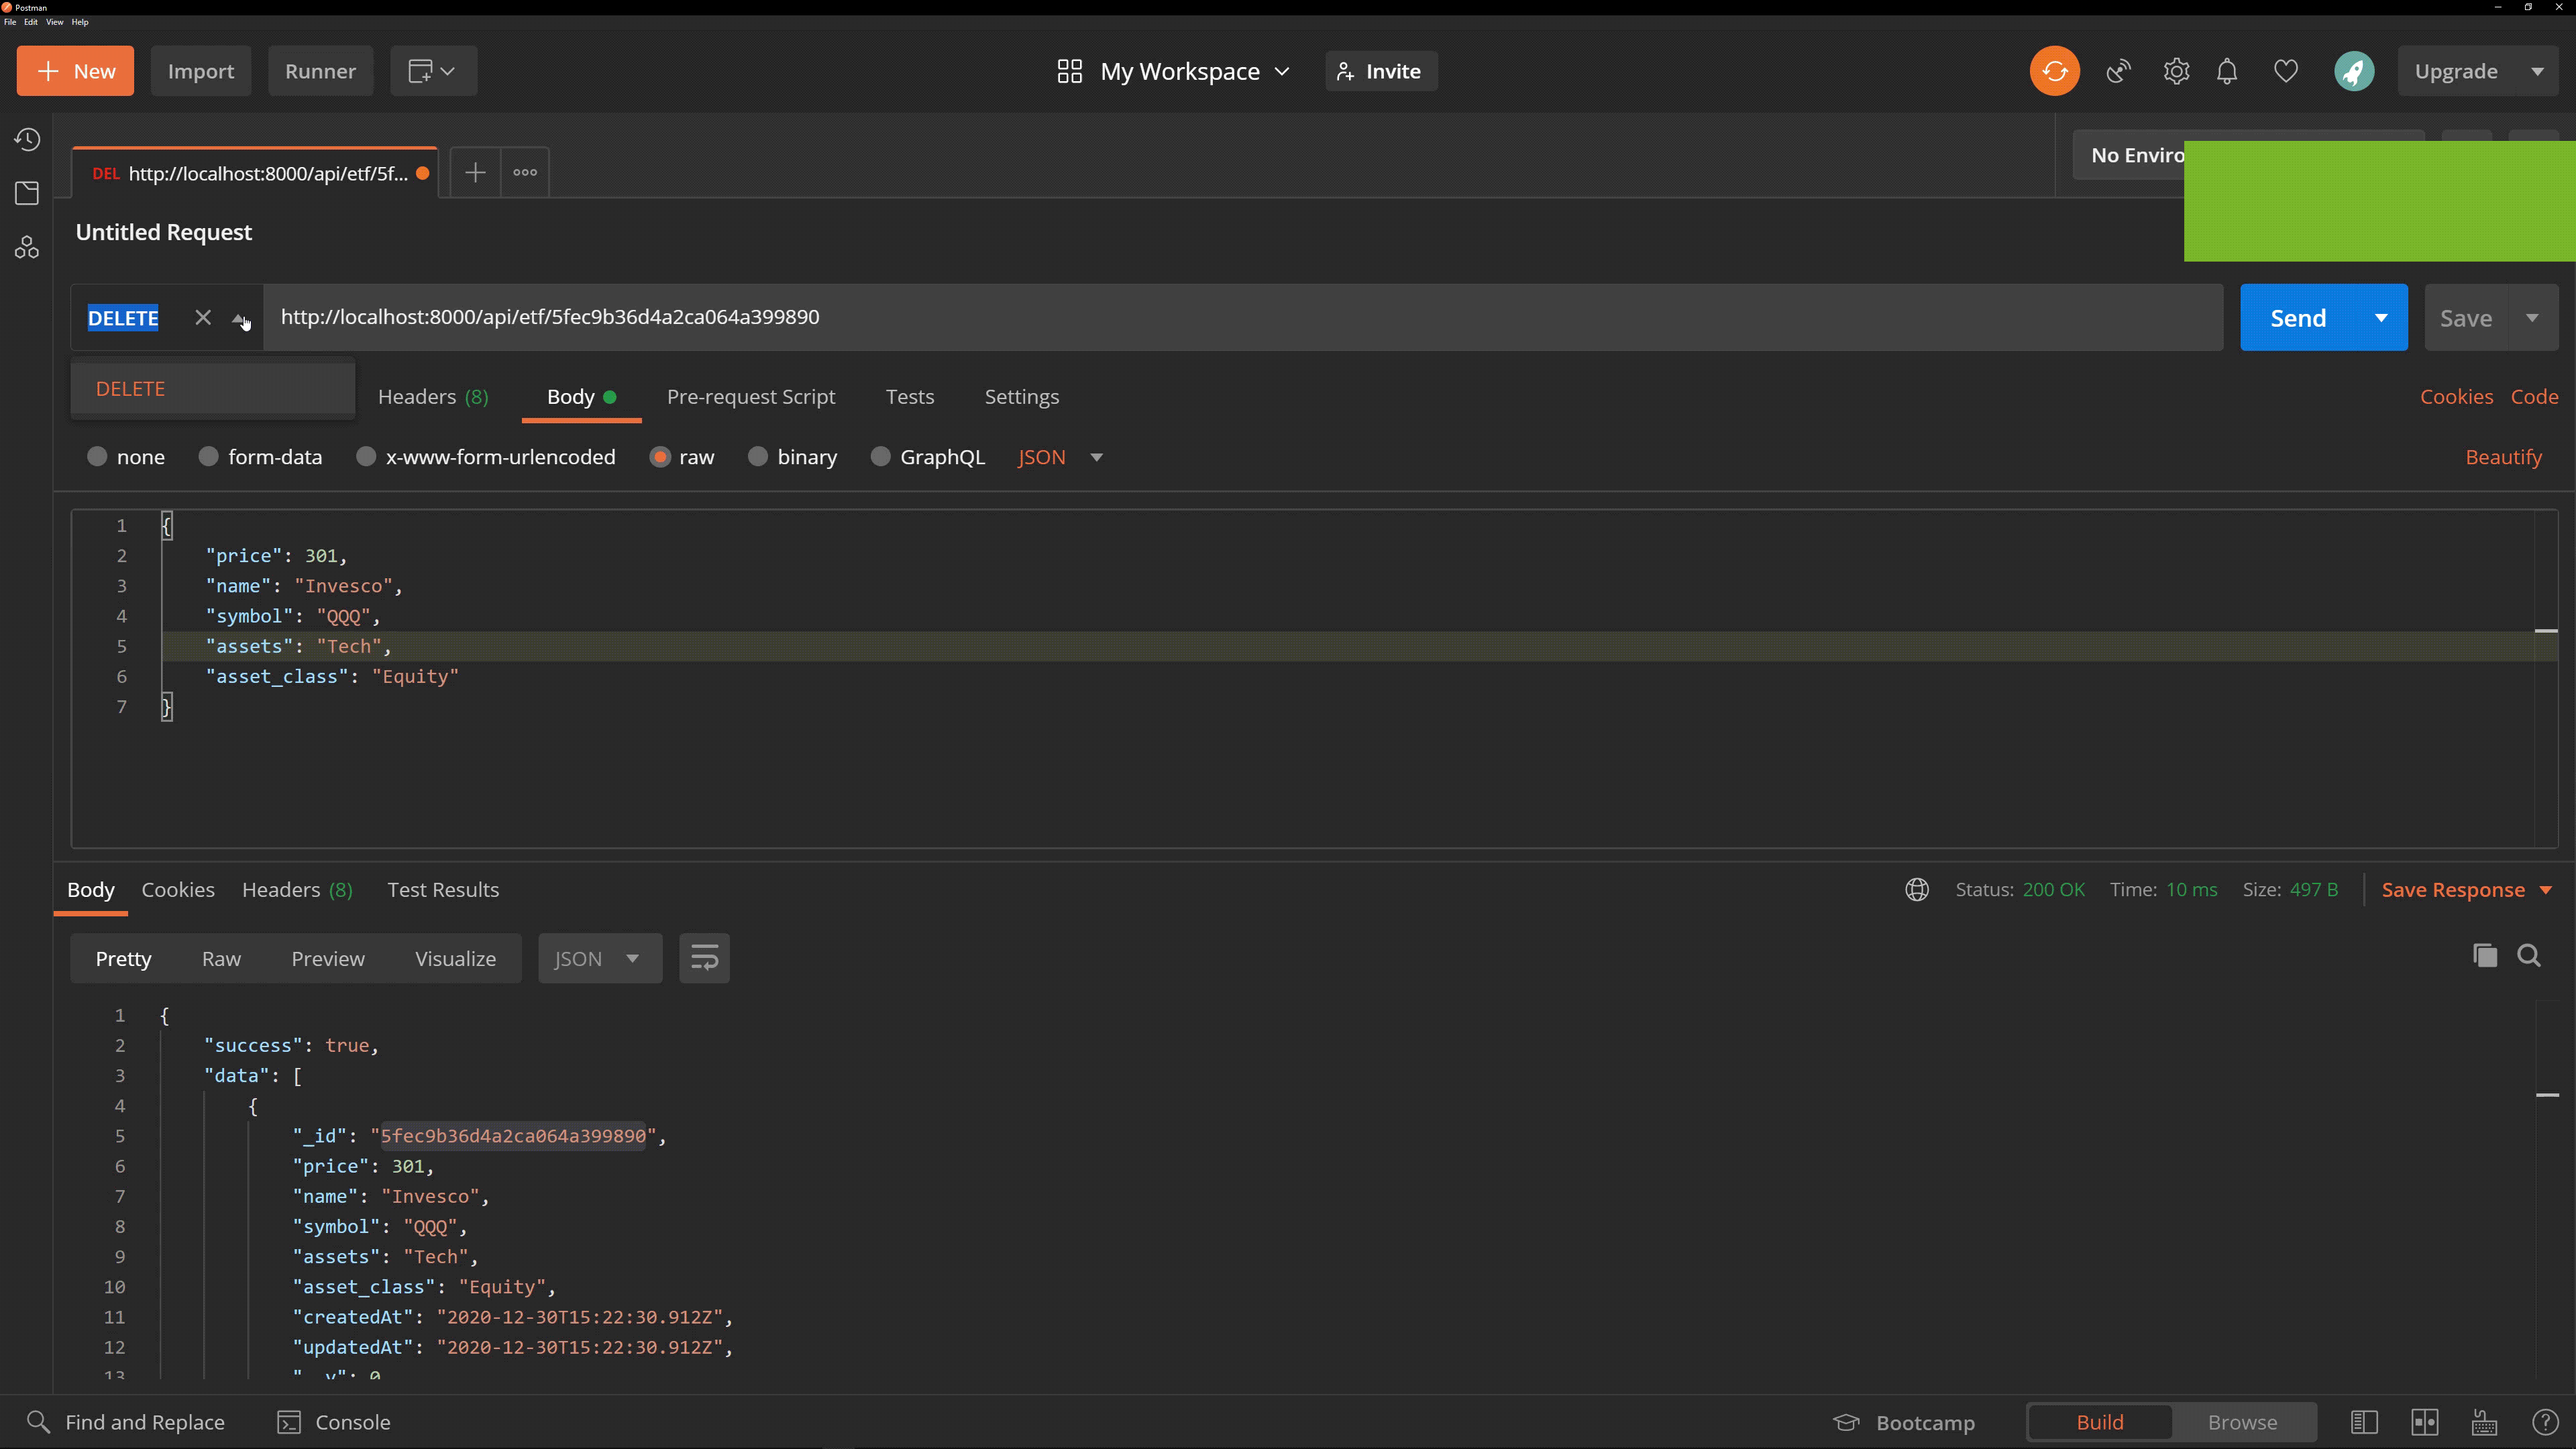Open the APIs sidebar icon
This screenshot has height=1449, width=2576.
pyautogui.click(x=27, y=247)
